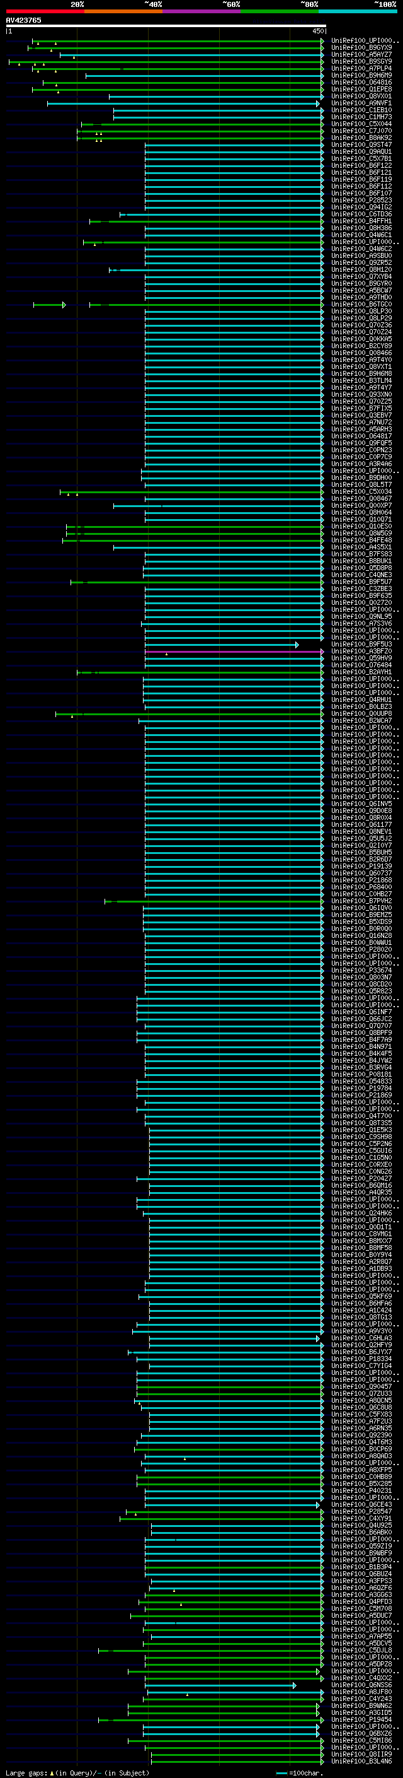The height and width of the screenshot is (1778, 403).
Task: Click the AV423765 query title
Action: tap(23, 21)
